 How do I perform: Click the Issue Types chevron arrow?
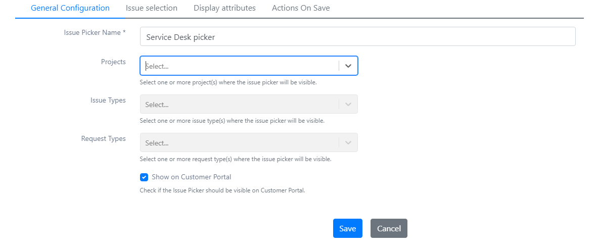click(348, 104)
